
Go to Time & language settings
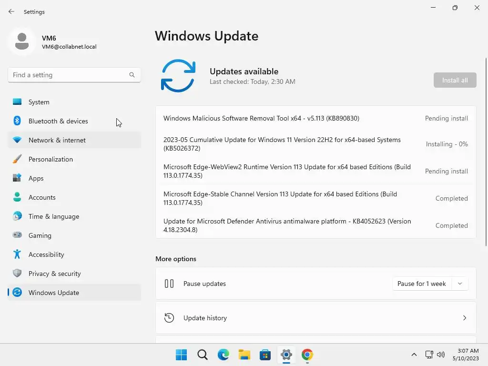coord(74,216)
